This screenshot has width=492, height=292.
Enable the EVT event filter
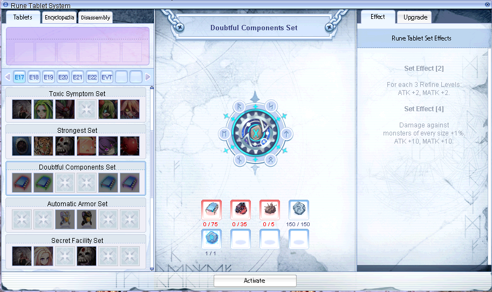click(107, 77)
